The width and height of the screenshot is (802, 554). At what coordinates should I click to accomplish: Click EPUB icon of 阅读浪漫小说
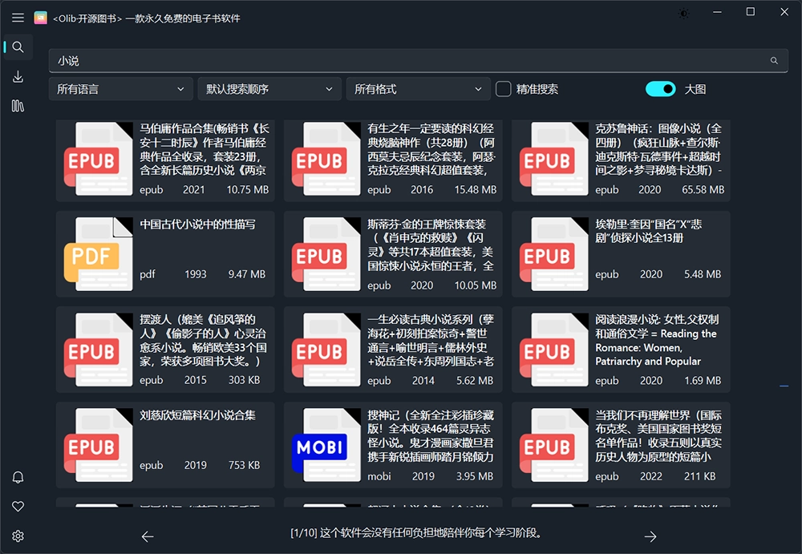click(554, 350)
